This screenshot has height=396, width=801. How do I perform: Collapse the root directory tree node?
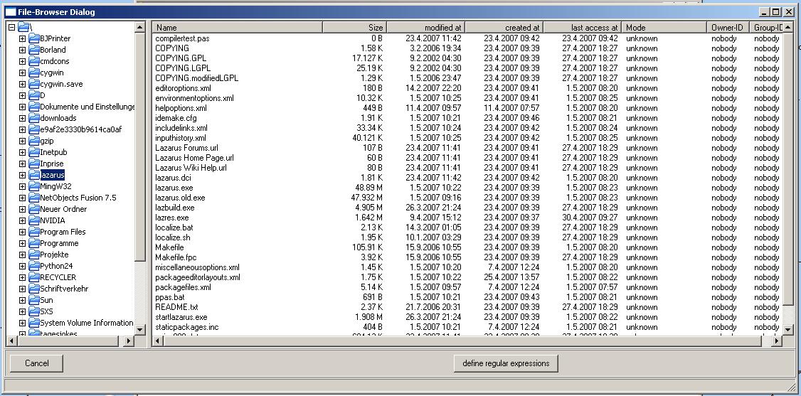[11, 27]
